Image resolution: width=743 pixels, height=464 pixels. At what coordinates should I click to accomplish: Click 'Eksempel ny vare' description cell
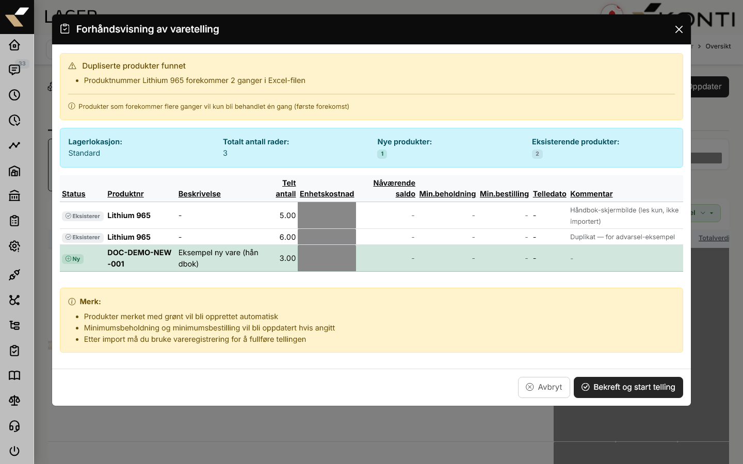click(218, 258)
